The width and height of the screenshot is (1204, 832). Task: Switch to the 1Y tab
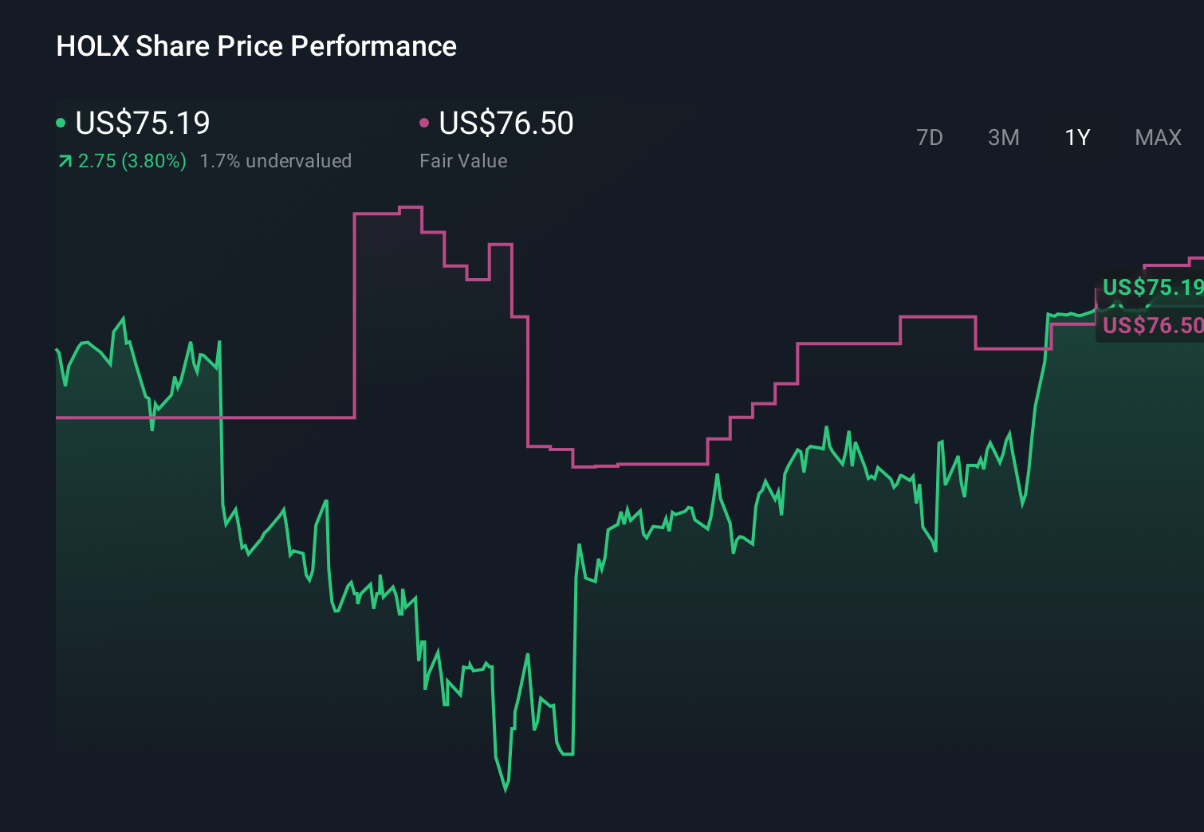click(x=1076, y=137)
